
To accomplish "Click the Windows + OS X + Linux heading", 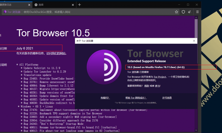I will (36, 106).
